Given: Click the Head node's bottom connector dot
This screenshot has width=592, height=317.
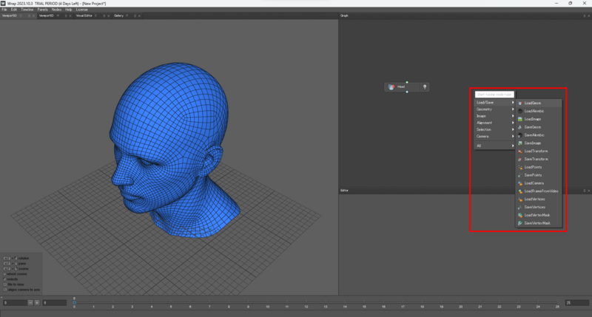Looking at the screenshot, I should pyautogui.click(x=407, y=92).
